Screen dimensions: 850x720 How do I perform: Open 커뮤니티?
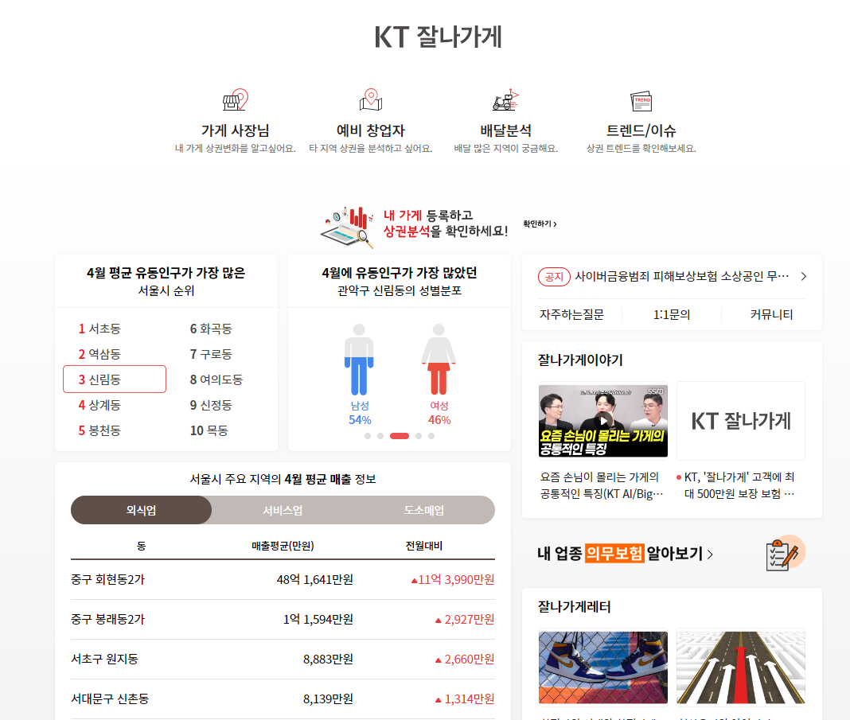771,315
